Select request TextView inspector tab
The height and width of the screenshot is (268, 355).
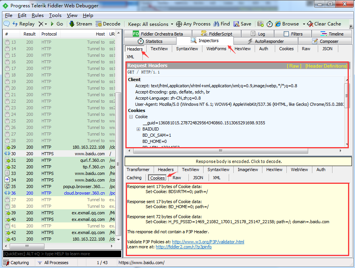159,49
